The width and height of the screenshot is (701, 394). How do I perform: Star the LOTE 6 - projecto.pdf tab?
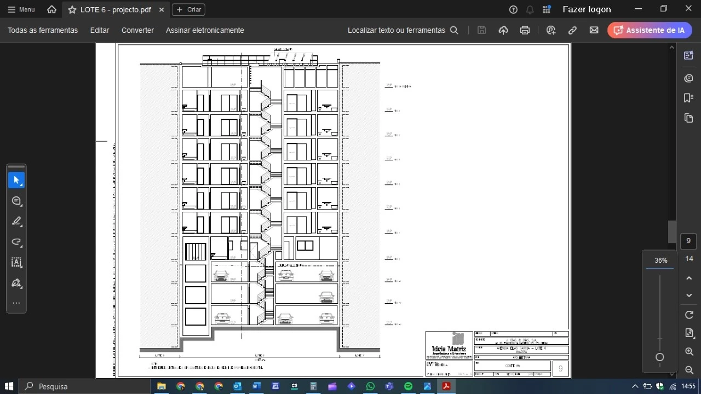[x=72, y=10]
